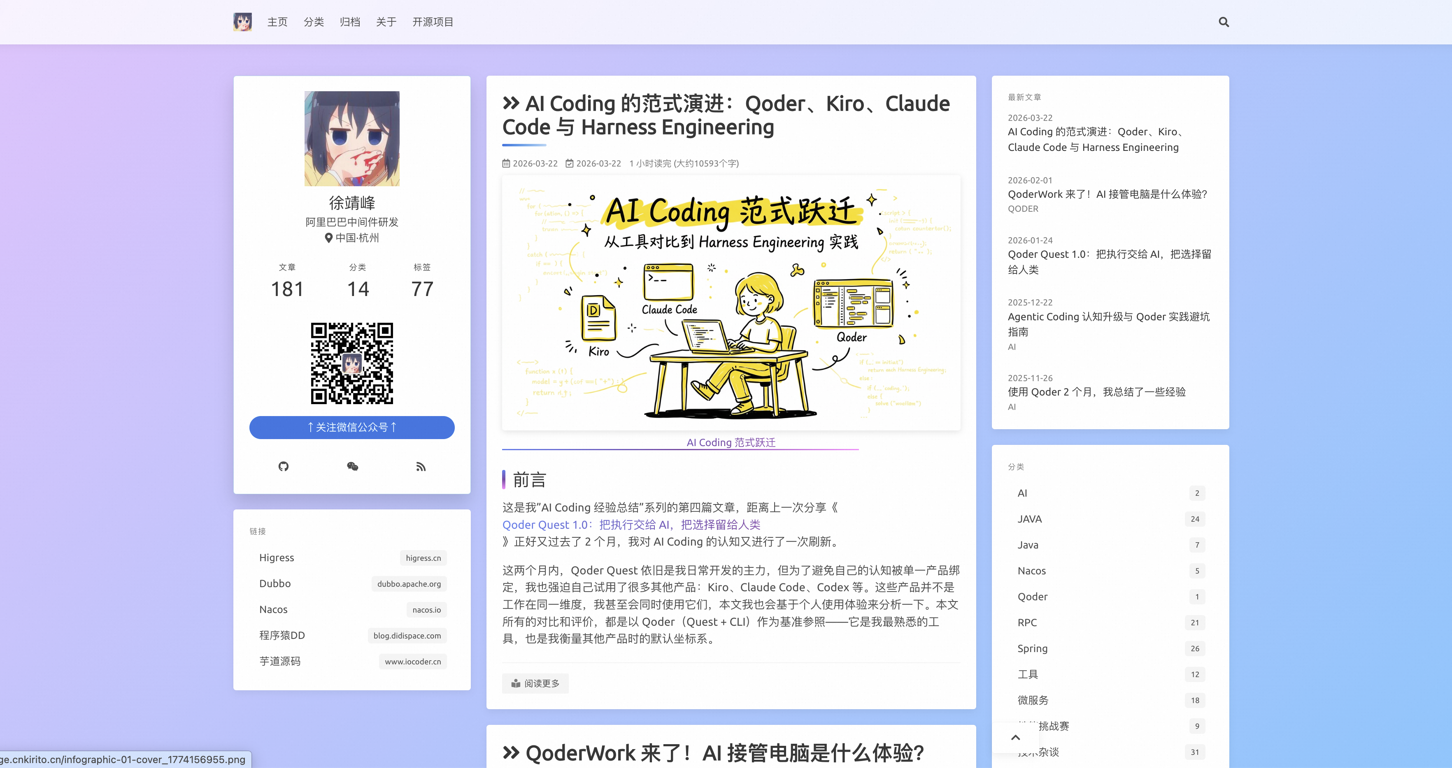Click the WeChat QR code image
This screenshot has width=1452, height=768.
click(x=352, y=363)
